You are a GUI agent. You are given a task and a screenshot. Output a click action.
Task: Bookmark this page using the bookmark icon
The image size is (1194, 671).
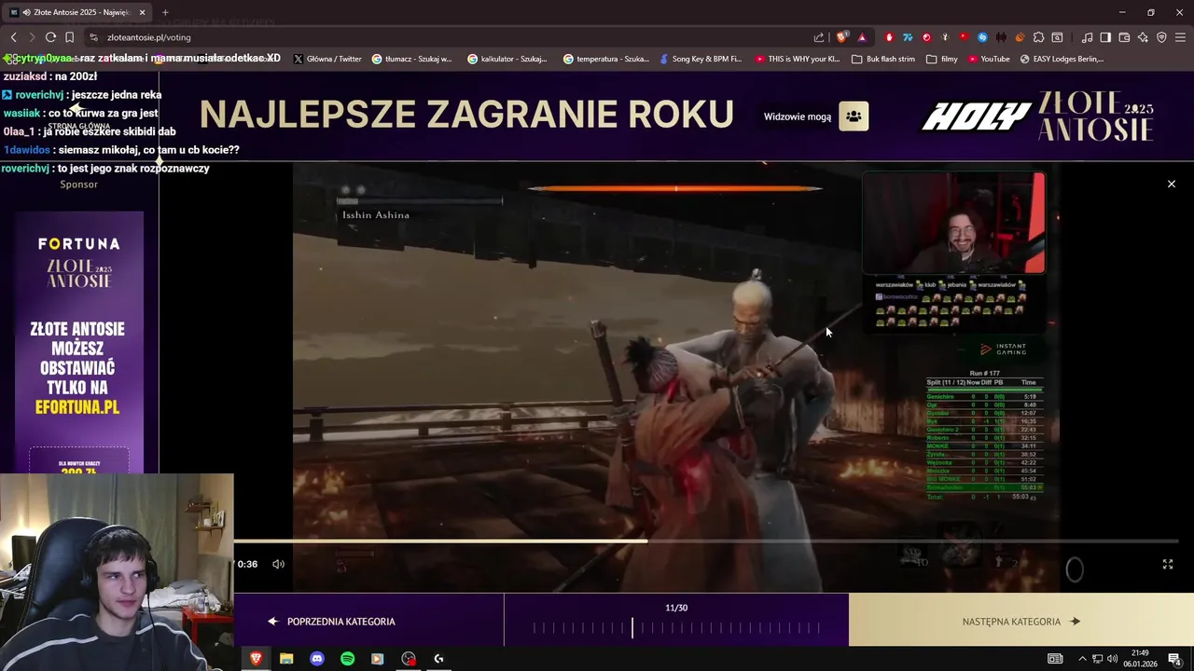pyautogui.click(x=69, y=37)
